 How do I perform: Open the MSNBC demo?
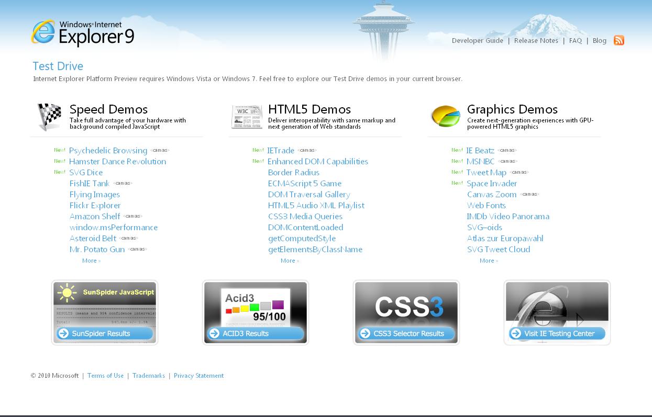481,162
